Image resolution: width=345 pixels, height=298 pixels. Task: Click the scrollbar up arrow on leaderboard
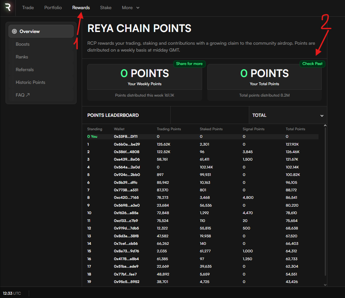pyautogui.click(x=325, y=125)
